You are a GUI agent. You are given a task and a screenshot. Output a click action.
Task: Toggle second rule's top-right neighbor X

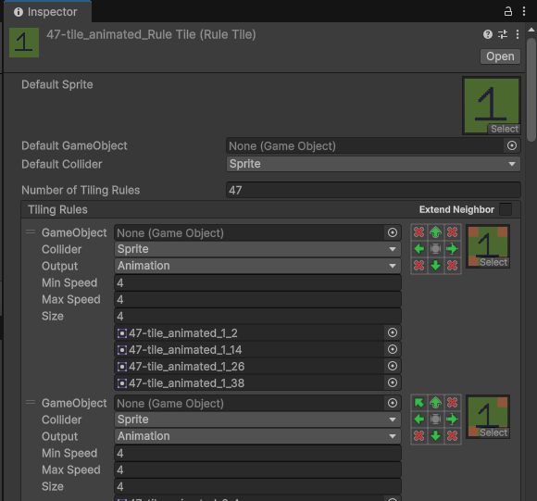(x=453, y=403)
